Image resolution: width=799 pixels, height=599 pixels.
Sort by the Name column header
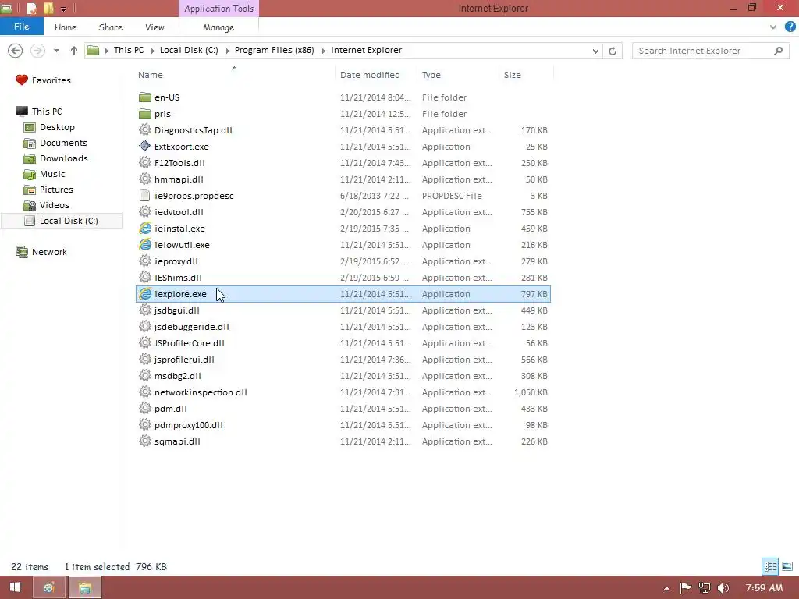tap(151, 75)
